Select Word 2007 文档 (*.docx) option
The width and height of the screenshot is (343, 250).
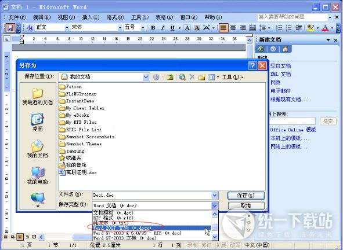[x=152, y=228]
